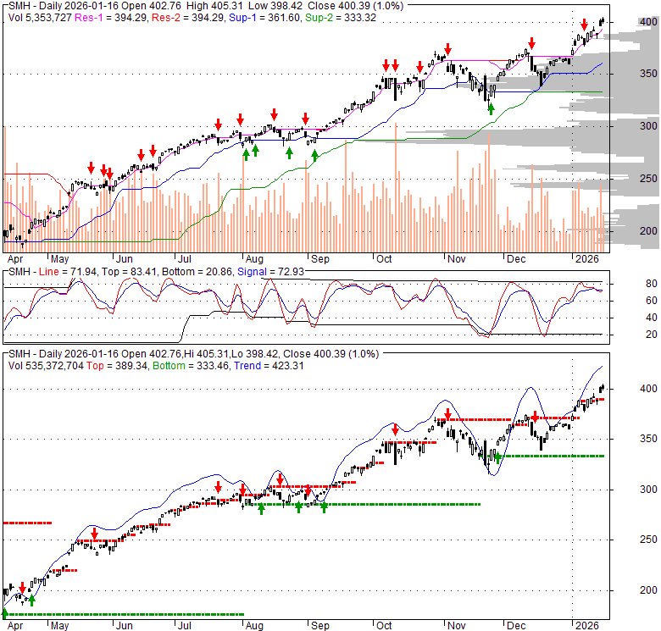This screenshot has height=631, width=661.
Task: Click the Aug label on top chart time axis
Action: [x=254, y=258]
